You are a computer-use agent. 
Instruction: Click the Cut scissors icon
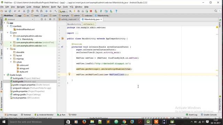pos(24,11)
